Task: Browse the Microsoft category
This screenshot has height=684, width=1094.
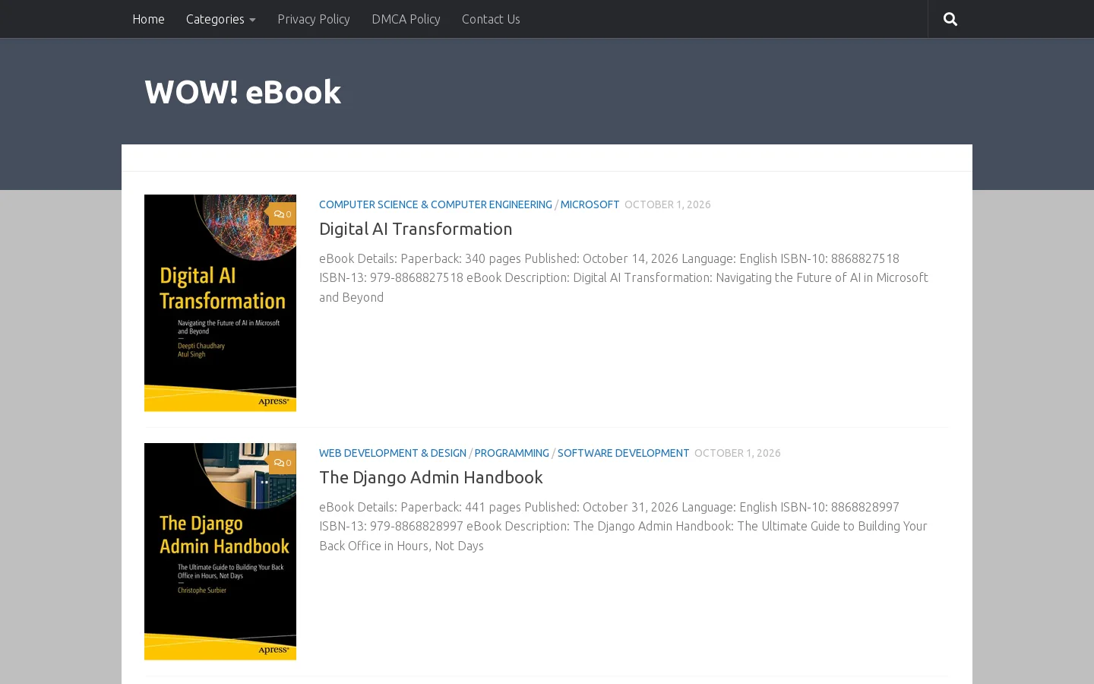Action: point(590,204)
